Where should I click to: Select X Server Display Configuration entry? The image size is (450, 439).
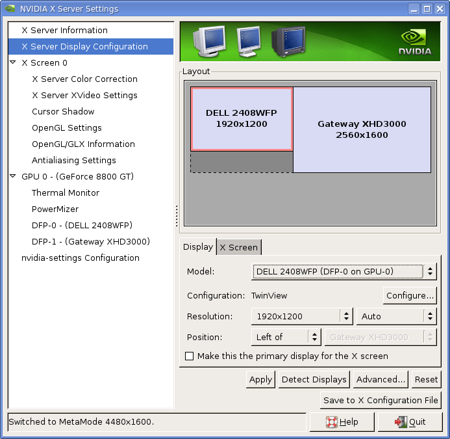(91, 46)
